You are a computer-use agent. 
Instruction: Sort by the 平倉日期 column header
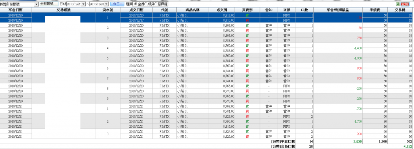click(16, 10)
